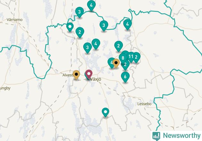This screenshot has height=141, width=202.
Task: Select the rightmost marker labeled 2 next to 11
Action: [x=136, y=58]
